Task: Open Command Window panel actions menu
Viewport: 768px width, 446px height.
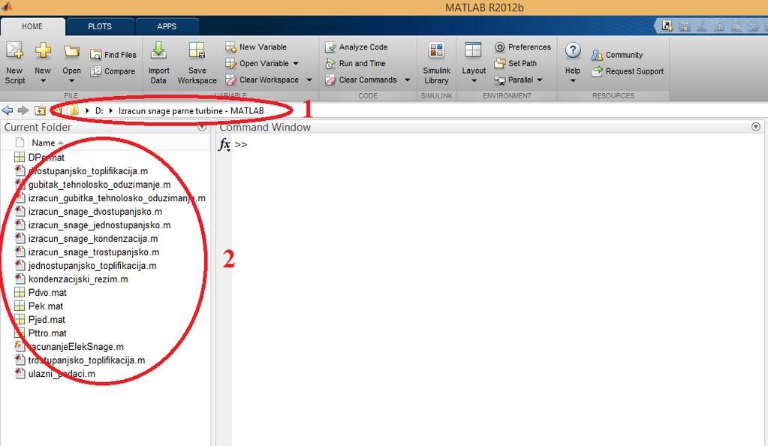Action: 756,127
